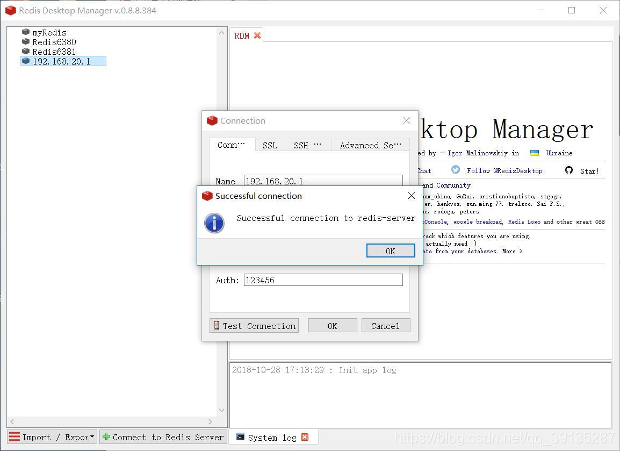Switch to the SSL tab
Image resolution: width=620 pixels, height=451 pixels.
(270, 145)
